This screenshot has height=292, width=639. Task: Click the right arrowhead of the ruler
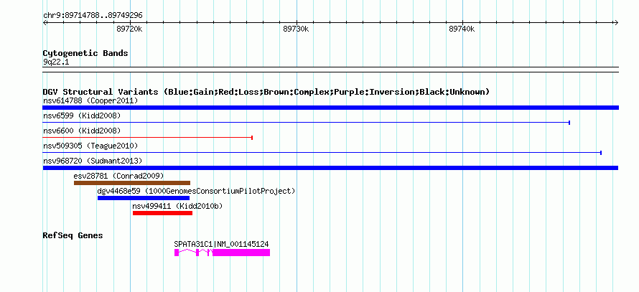616,22
